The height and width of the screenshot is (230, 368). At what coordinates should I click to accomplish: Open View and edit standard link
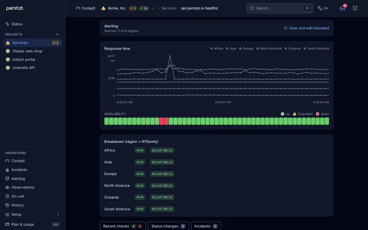306,28
